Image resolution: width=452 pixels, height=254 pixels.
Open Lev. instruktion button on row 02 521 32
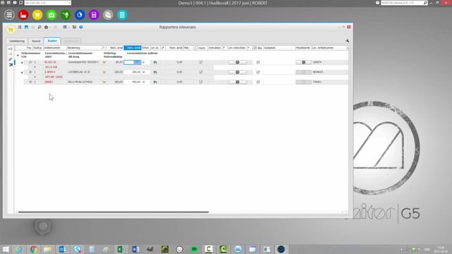237,62
